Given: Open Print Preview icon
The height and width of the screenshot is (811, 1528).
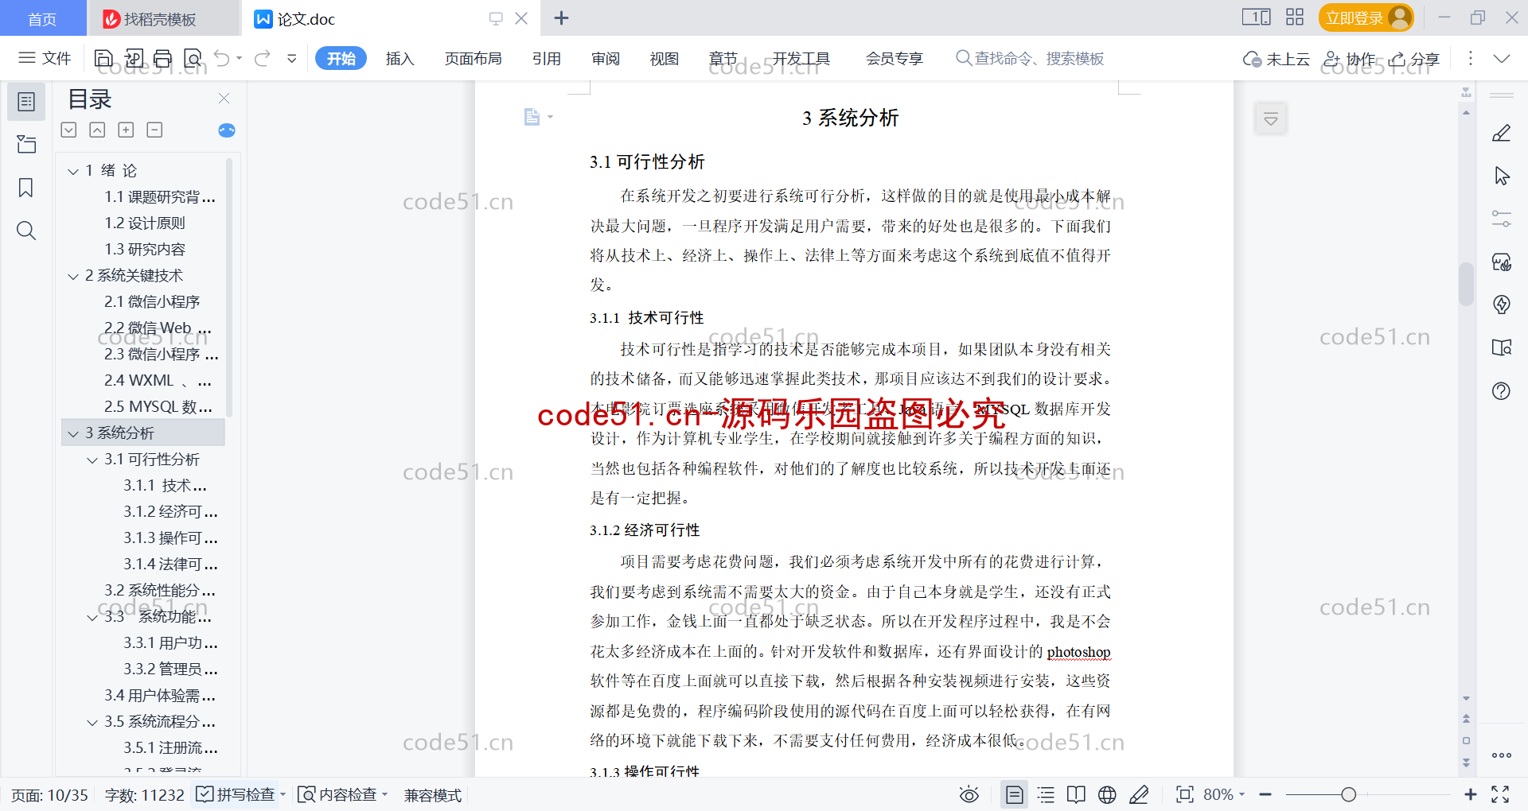Looking at the screenshot, I should 193,58.
